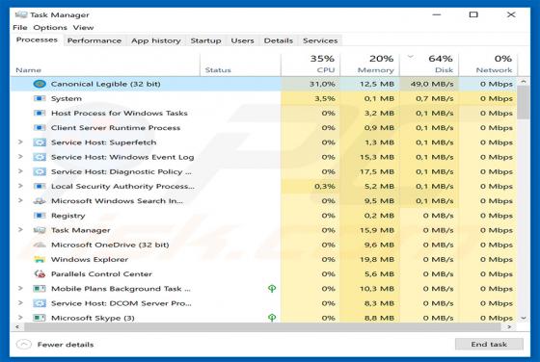Image resolution: width=540 pixels, height=362 pixels.
Task: Click the Microsoft Skype suspended leaf icon
Action: coord(272,318)
